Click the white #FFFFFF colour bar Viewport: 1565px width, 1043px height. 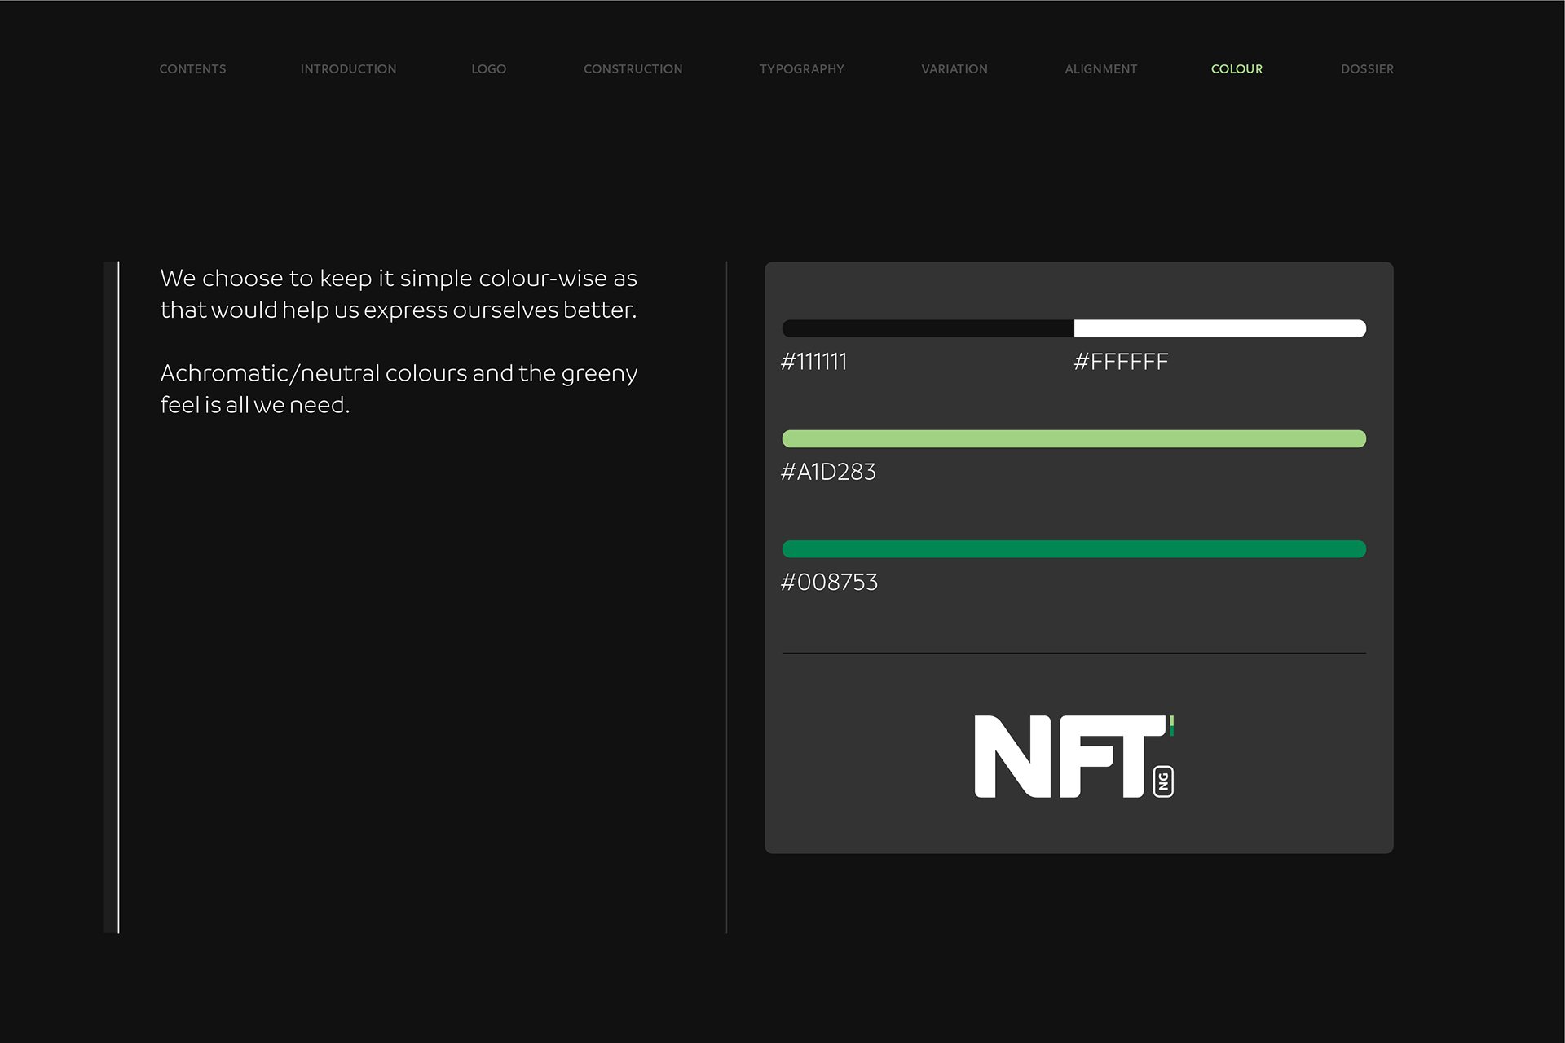pyautogui.click(x=1219, y=328)
